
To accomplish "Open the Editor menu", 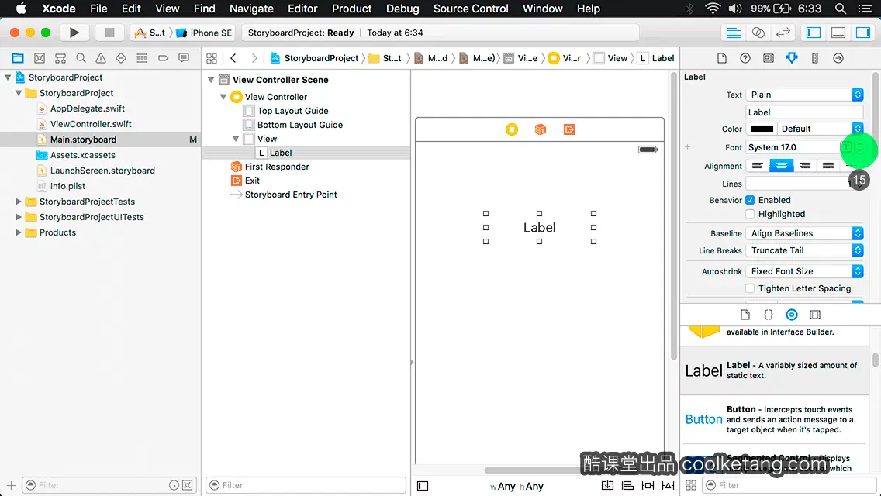I will pos(302,9).
